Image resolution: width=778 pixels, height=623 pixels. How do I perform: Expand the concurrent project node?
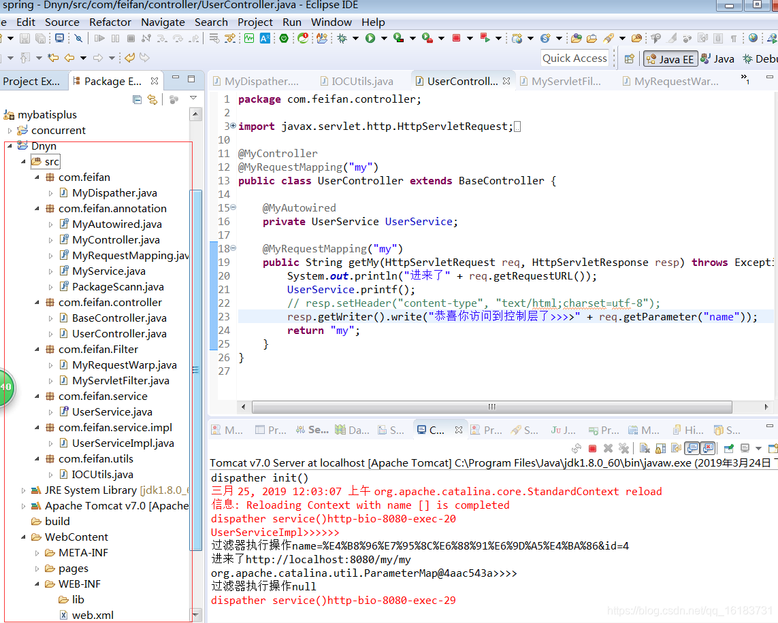tap(10, 131)
